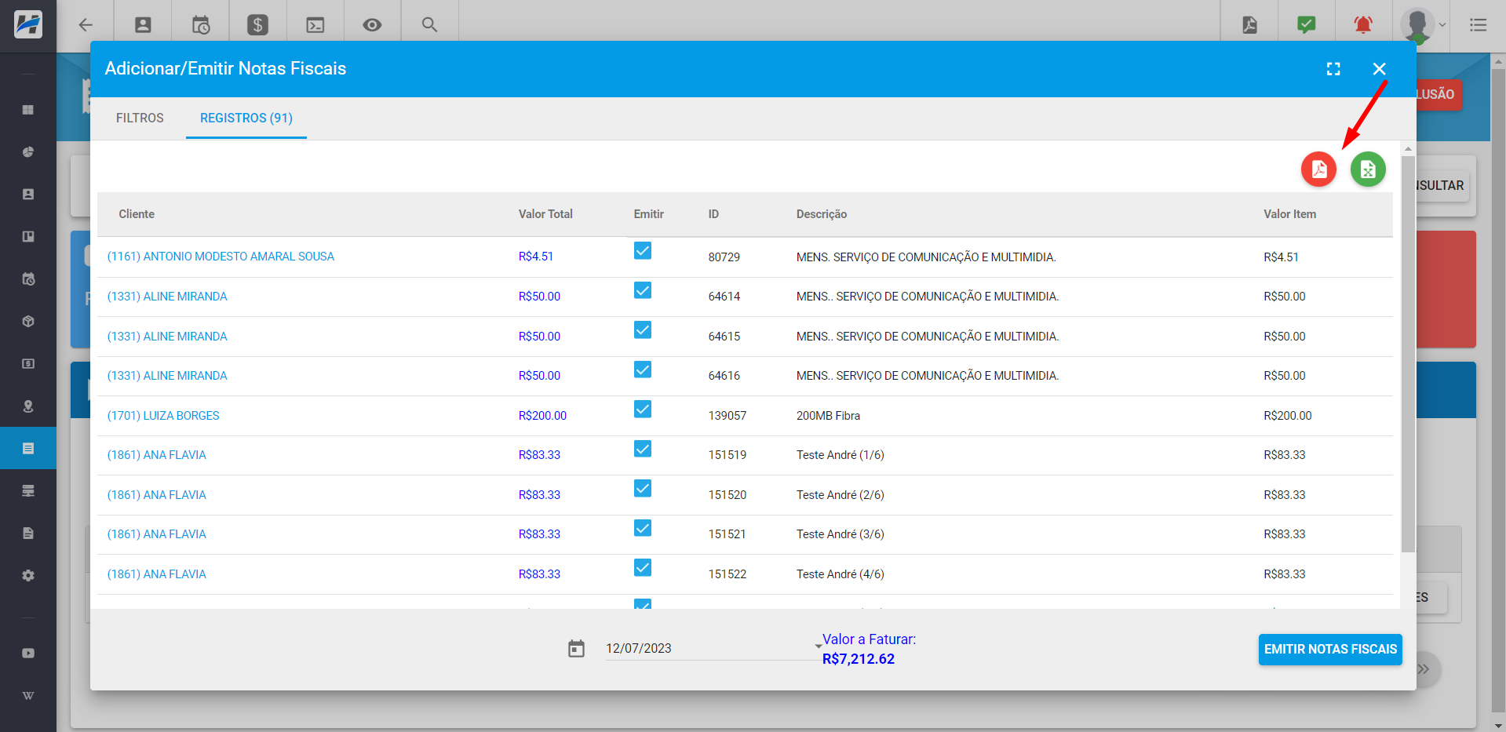Click the EMITIR NOTAS FISCAIS button
Viewport: 1506px width, 732px height.
(x=1330, y=650)
